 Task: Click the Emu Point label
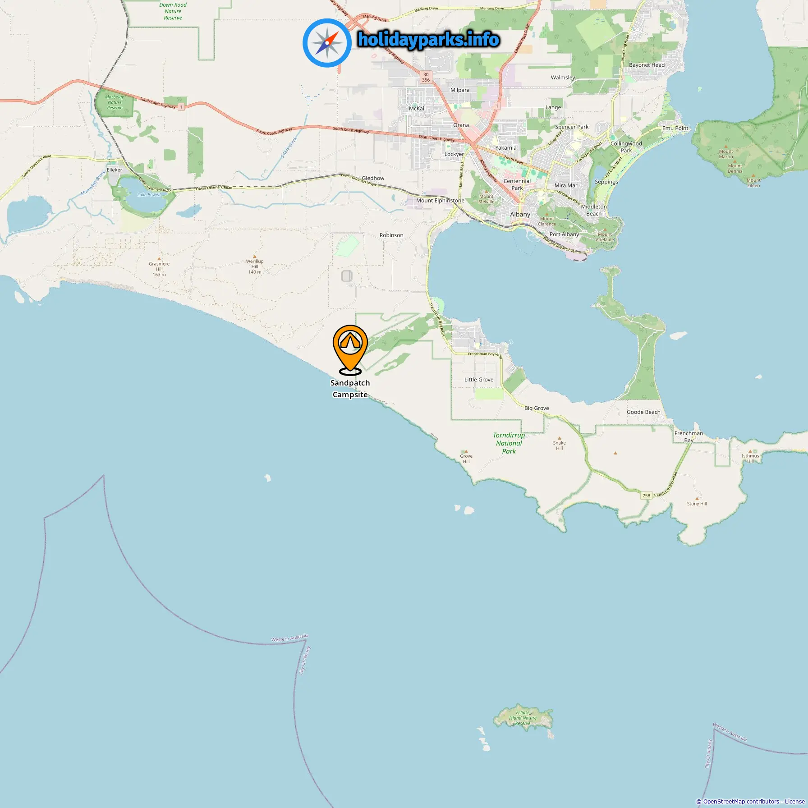(x=675, y=129)
